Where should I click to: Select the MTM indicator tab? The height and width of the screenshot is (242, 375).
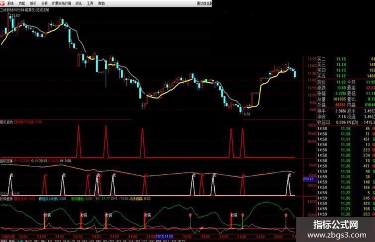(158, 240)
